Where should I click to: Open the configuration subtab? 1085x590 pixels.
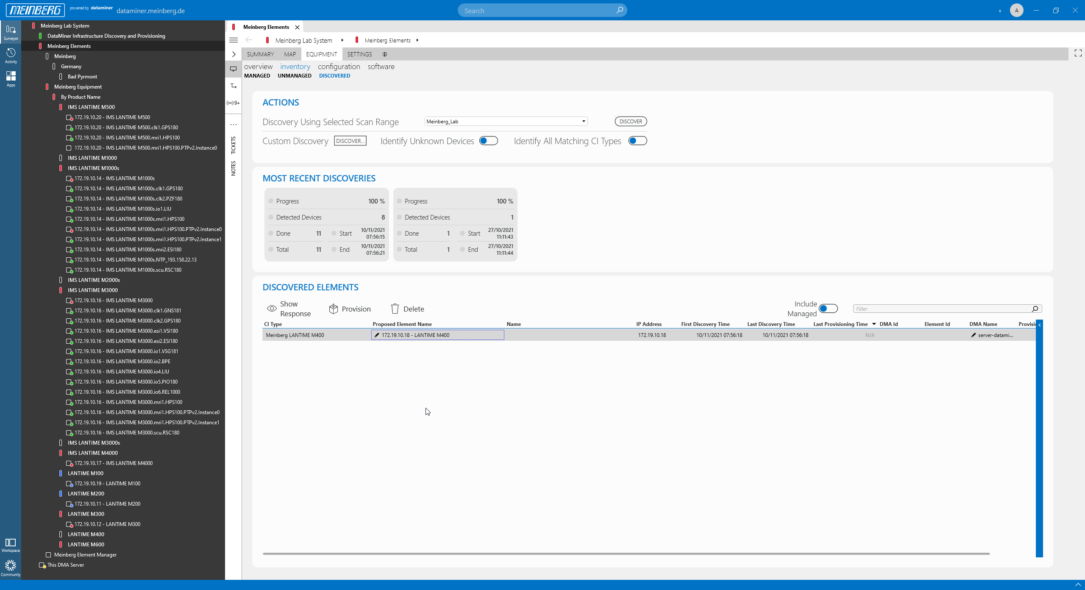click(x=339, y=67)
